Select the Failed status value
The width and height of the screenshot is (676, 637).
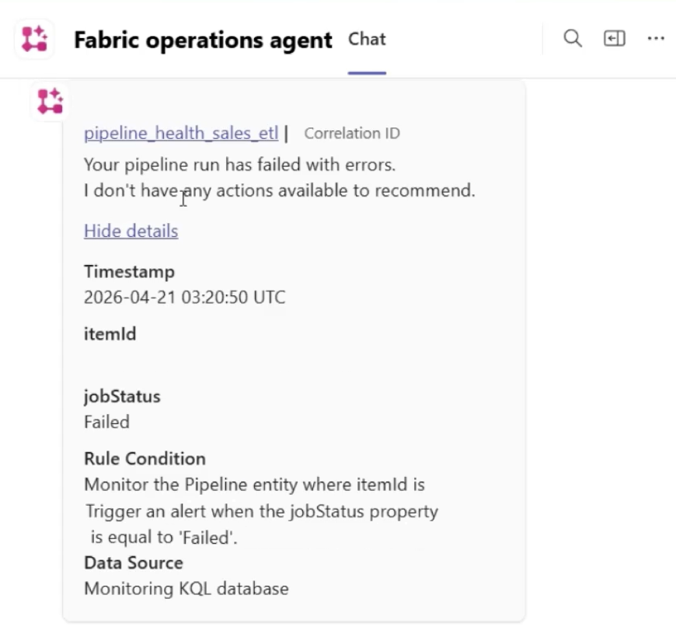[x=106, y=422]
